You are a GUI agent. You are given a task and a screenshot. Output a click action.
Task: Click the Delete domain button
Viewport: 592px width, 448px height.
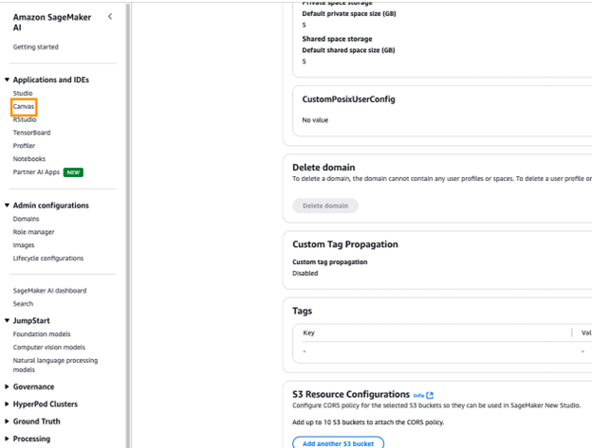(x=325, y=206)
